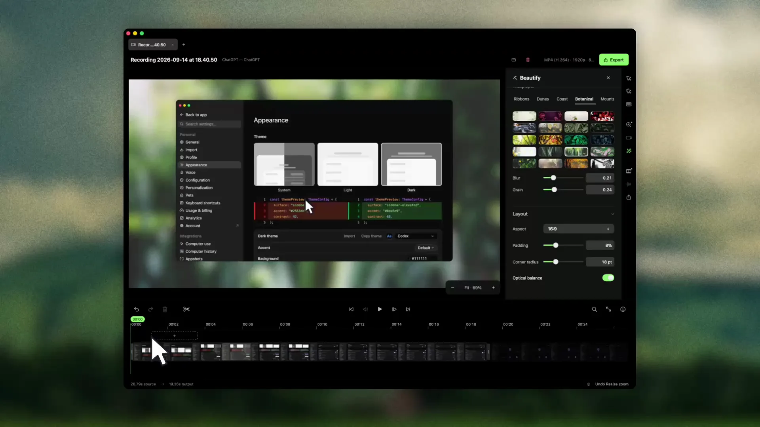Click Undo Resize zoom in the status bar
The height and width of the screenshot is (427, 760).
coord(612,384)
